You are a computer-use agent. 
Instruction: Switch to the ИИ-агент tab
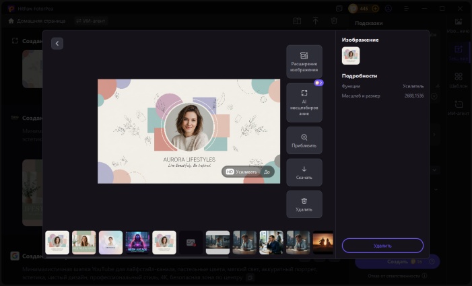coord(90,21)
